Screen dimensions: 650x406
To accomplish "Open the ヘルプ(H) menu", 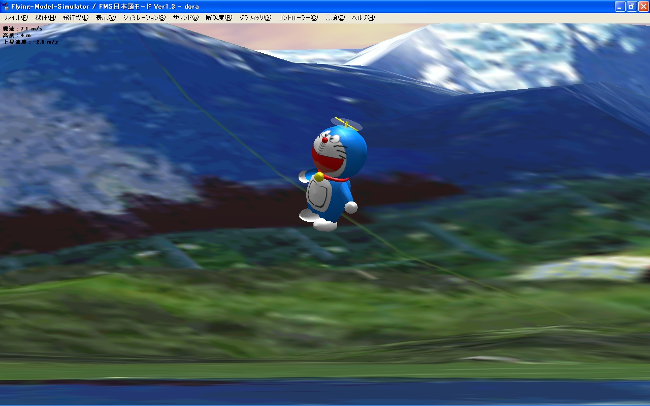I will [x=364, y=18].
